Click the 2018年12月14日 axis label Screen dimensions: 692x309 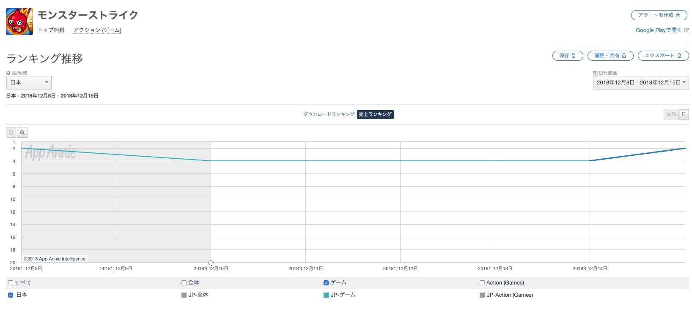tap(590, 268)
